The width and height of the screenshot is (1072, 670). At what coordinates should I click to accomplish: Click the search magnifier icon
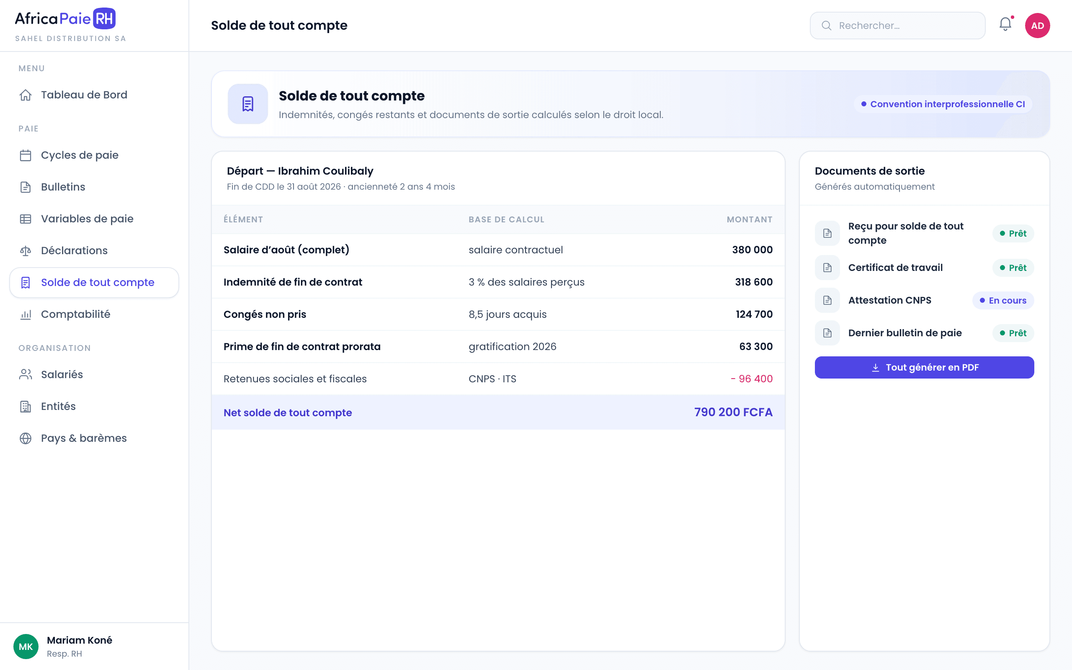(x=826, y=25)
